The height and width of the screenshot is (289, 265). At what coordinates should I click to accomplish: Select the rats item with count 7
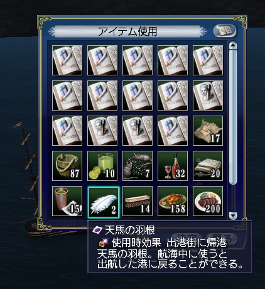[138, 166]
